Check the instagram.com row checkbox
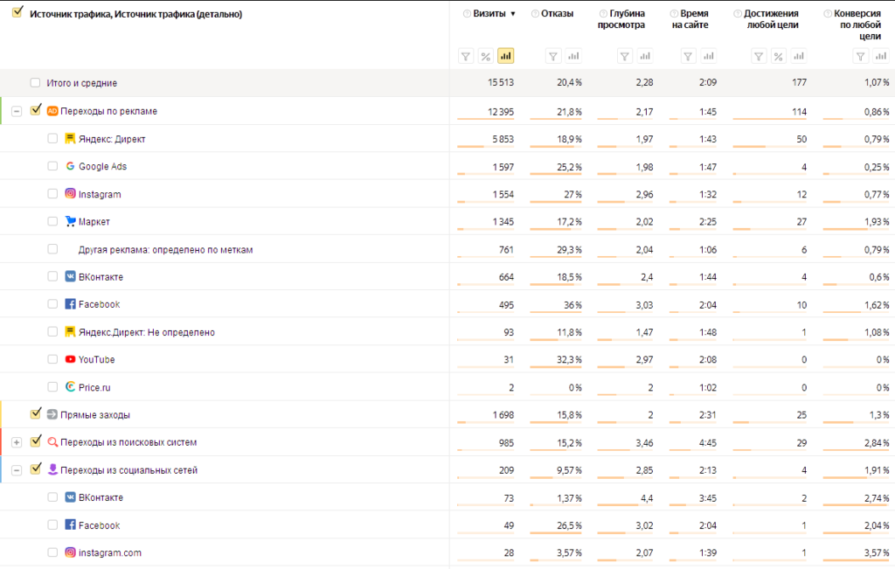Viewport: 895px width, 569px height. pyautogui.click(x=52, y=552)
